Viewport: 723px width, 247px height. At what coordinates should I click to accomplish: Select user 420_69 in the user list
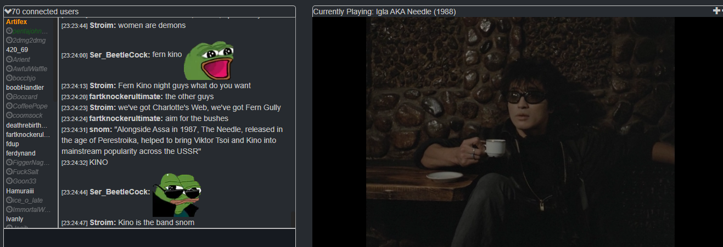tap(17, 50)
